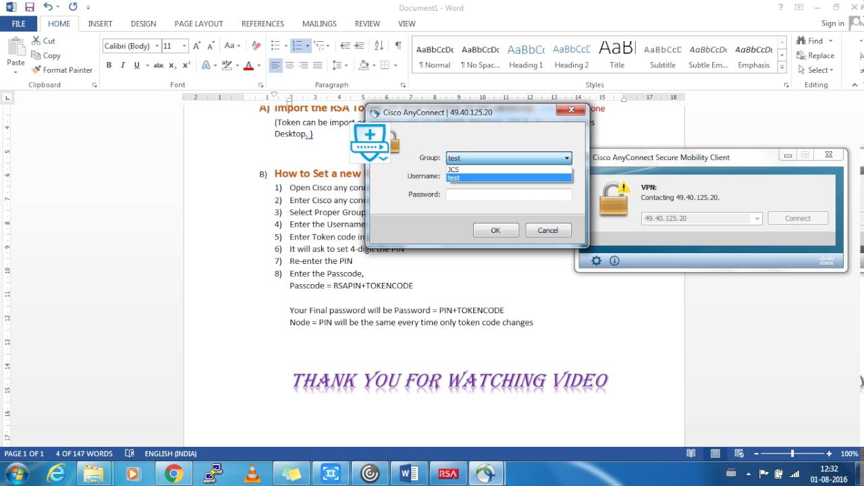Click Sign in at top right of Word
The height and width of the screenshot is (486, 864).
click(832, 24)
